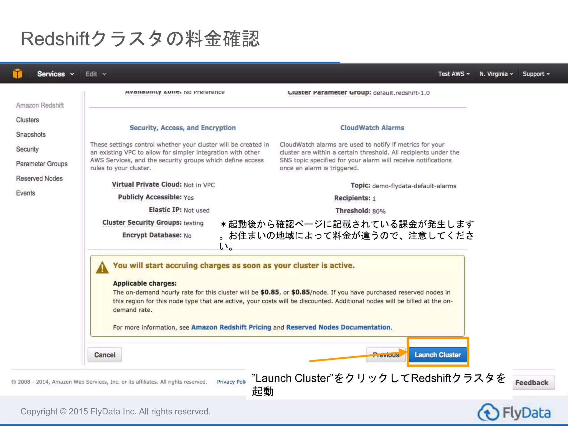Click the Launch Cluster button

pos(438,355)
